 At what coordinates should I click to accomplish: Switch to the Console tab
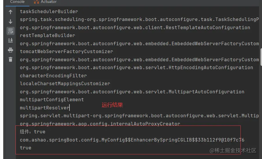(18, 2)
